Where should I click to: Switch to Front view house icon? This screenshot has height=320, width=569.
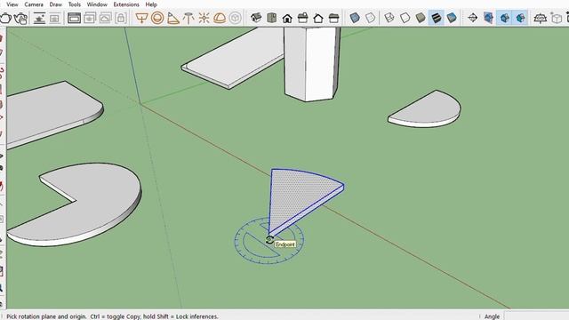pyautogui.click(x=287, y=18)
